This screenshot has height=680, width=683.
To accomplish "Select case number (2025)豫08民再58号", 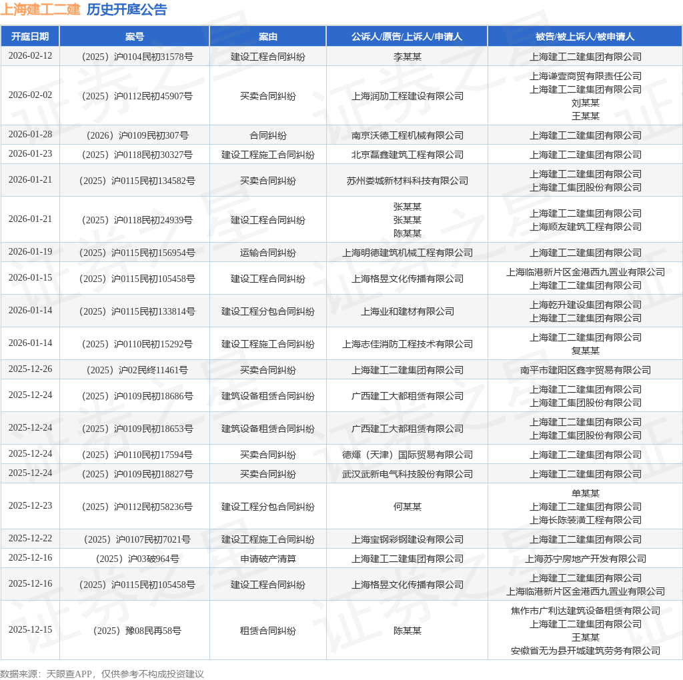I will click(x=137, y=631).
